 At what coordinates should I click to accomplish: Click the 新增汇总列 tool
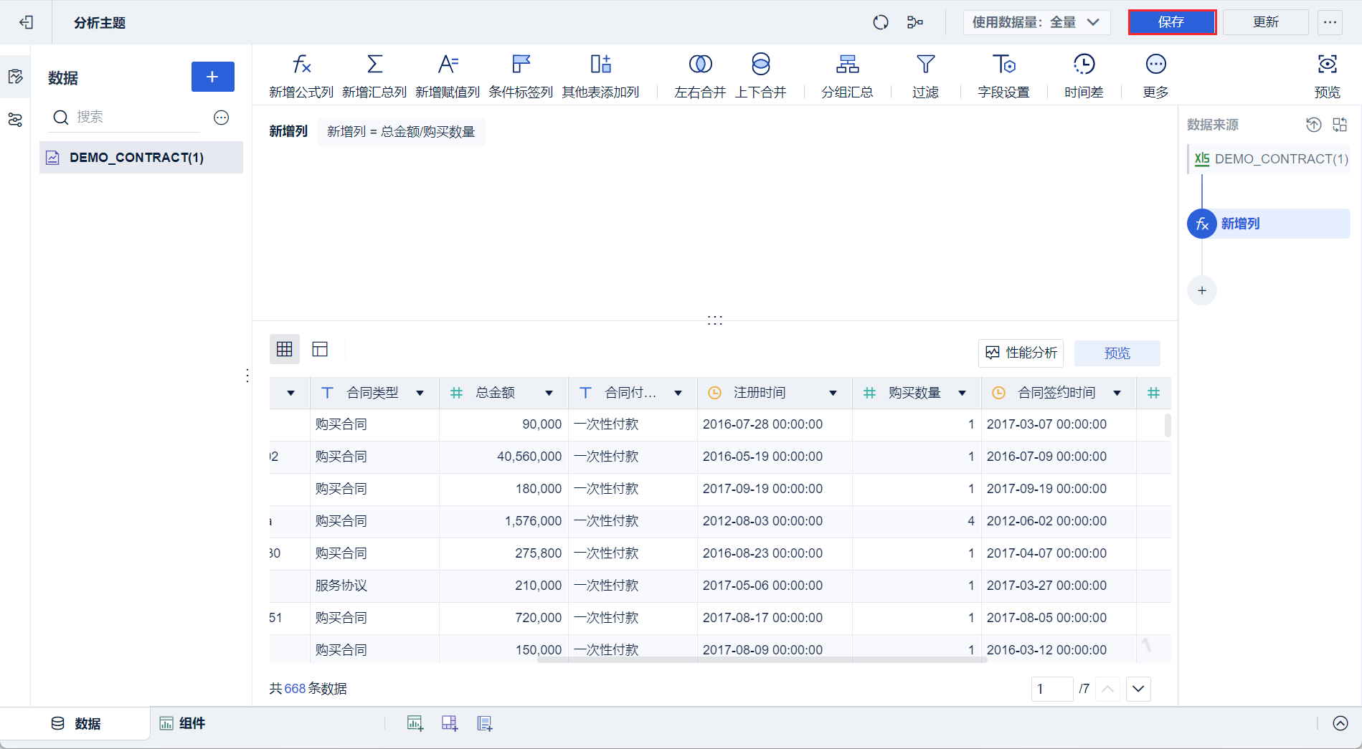(x=374, y=76)
